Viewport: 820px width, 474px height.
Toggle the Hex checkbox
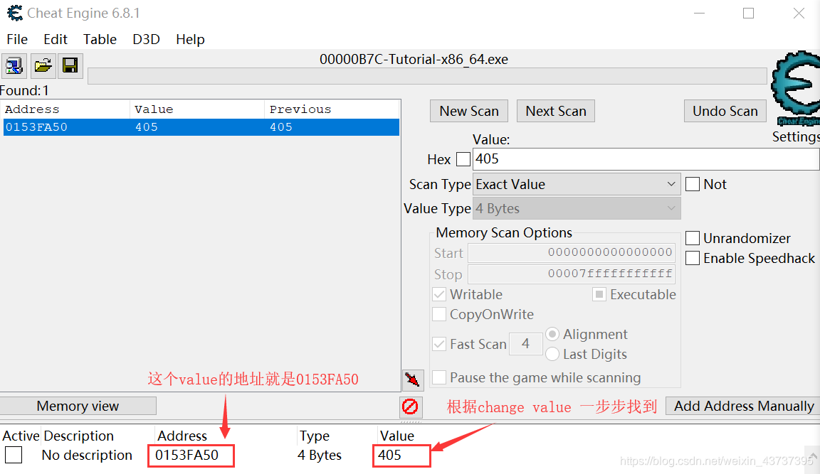pos(463,159)
